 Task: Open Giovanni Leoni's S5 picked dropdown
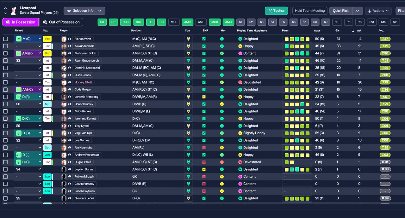click(28, 198)
